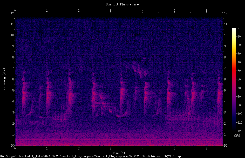Click the '-50' color scale value
This screenshot has height=158, width=245.
point(239,71)
